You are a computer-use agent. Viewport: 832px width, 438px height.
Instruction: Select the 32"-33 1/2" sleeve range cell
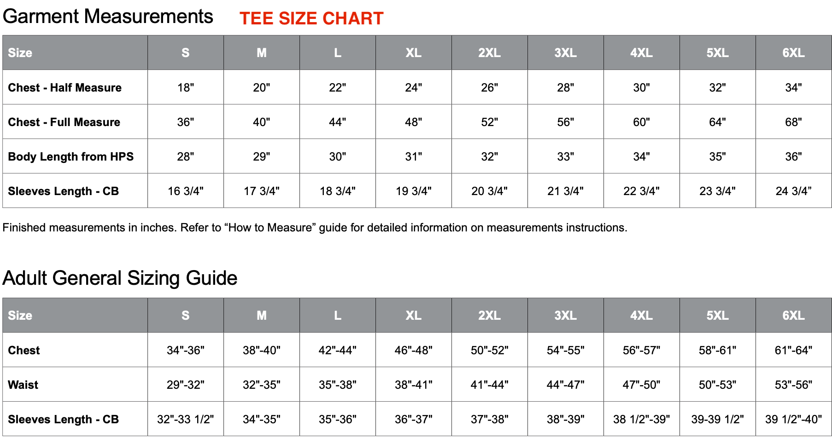pos(186,419)
